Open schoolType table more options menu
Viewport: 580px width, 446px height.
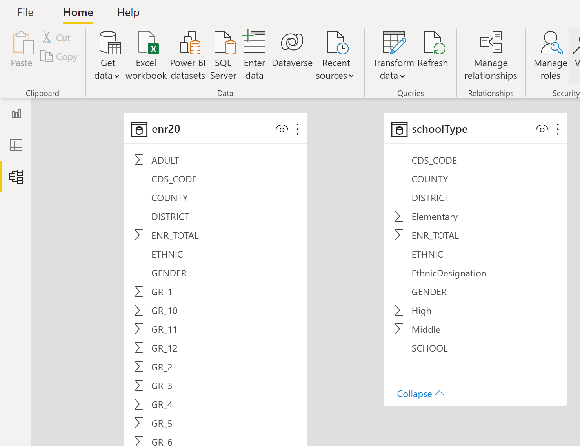(x=558, y=129)
